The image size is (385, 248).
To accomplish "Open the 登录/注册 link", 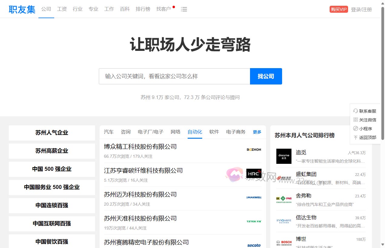I will (x=361, y=9).
